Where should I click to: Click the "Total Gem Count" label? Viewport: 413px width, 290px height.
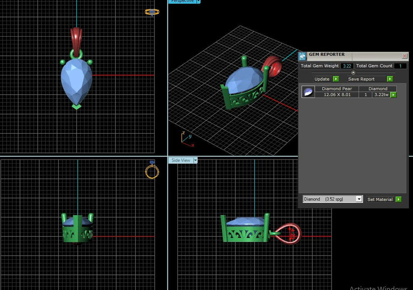pyautogui.click(x=374, y=66)
